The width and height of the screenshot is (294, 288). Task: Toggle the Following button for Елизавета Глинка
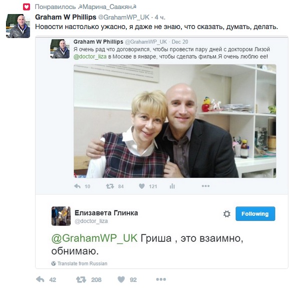click(x=255, y=214)
